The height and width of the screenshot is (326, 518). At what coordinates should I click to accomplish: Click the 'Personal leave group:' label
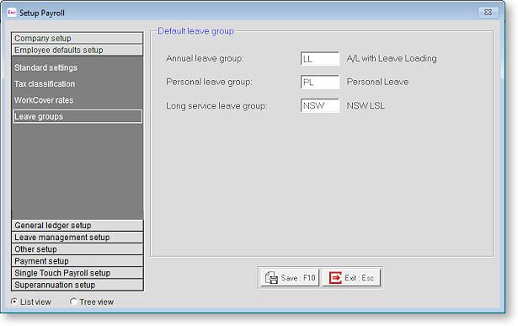[209, 83]
